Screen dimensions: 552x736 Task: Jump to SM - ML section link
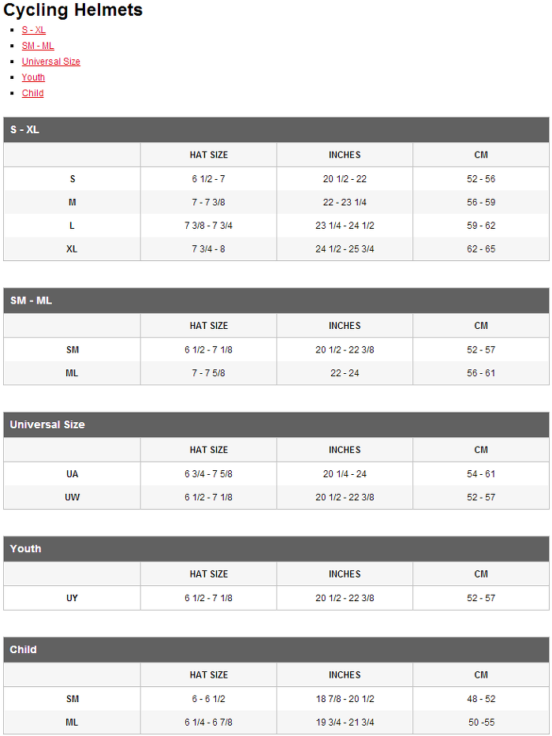pyautogui.click(x=38, y=46)
